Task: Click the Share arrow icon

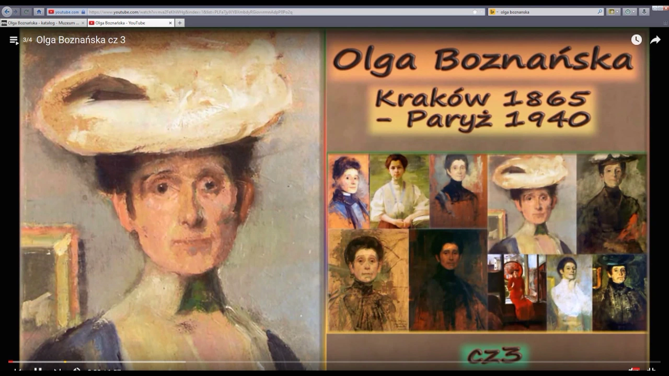Action: tap(655, 40)
